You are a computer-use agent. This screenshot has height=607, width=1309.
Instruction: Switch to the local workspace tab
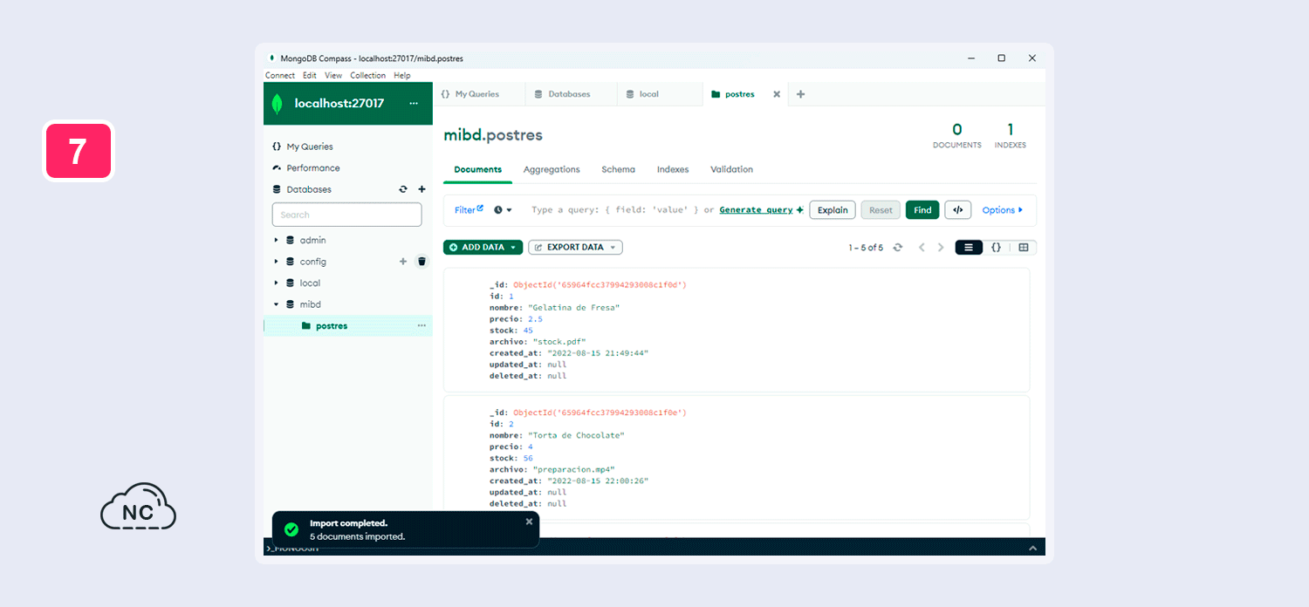648,94
